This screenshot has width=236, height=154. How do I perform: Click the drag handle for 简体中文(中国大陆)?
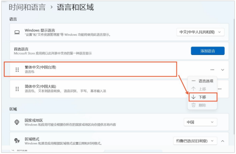coord(17,89)
